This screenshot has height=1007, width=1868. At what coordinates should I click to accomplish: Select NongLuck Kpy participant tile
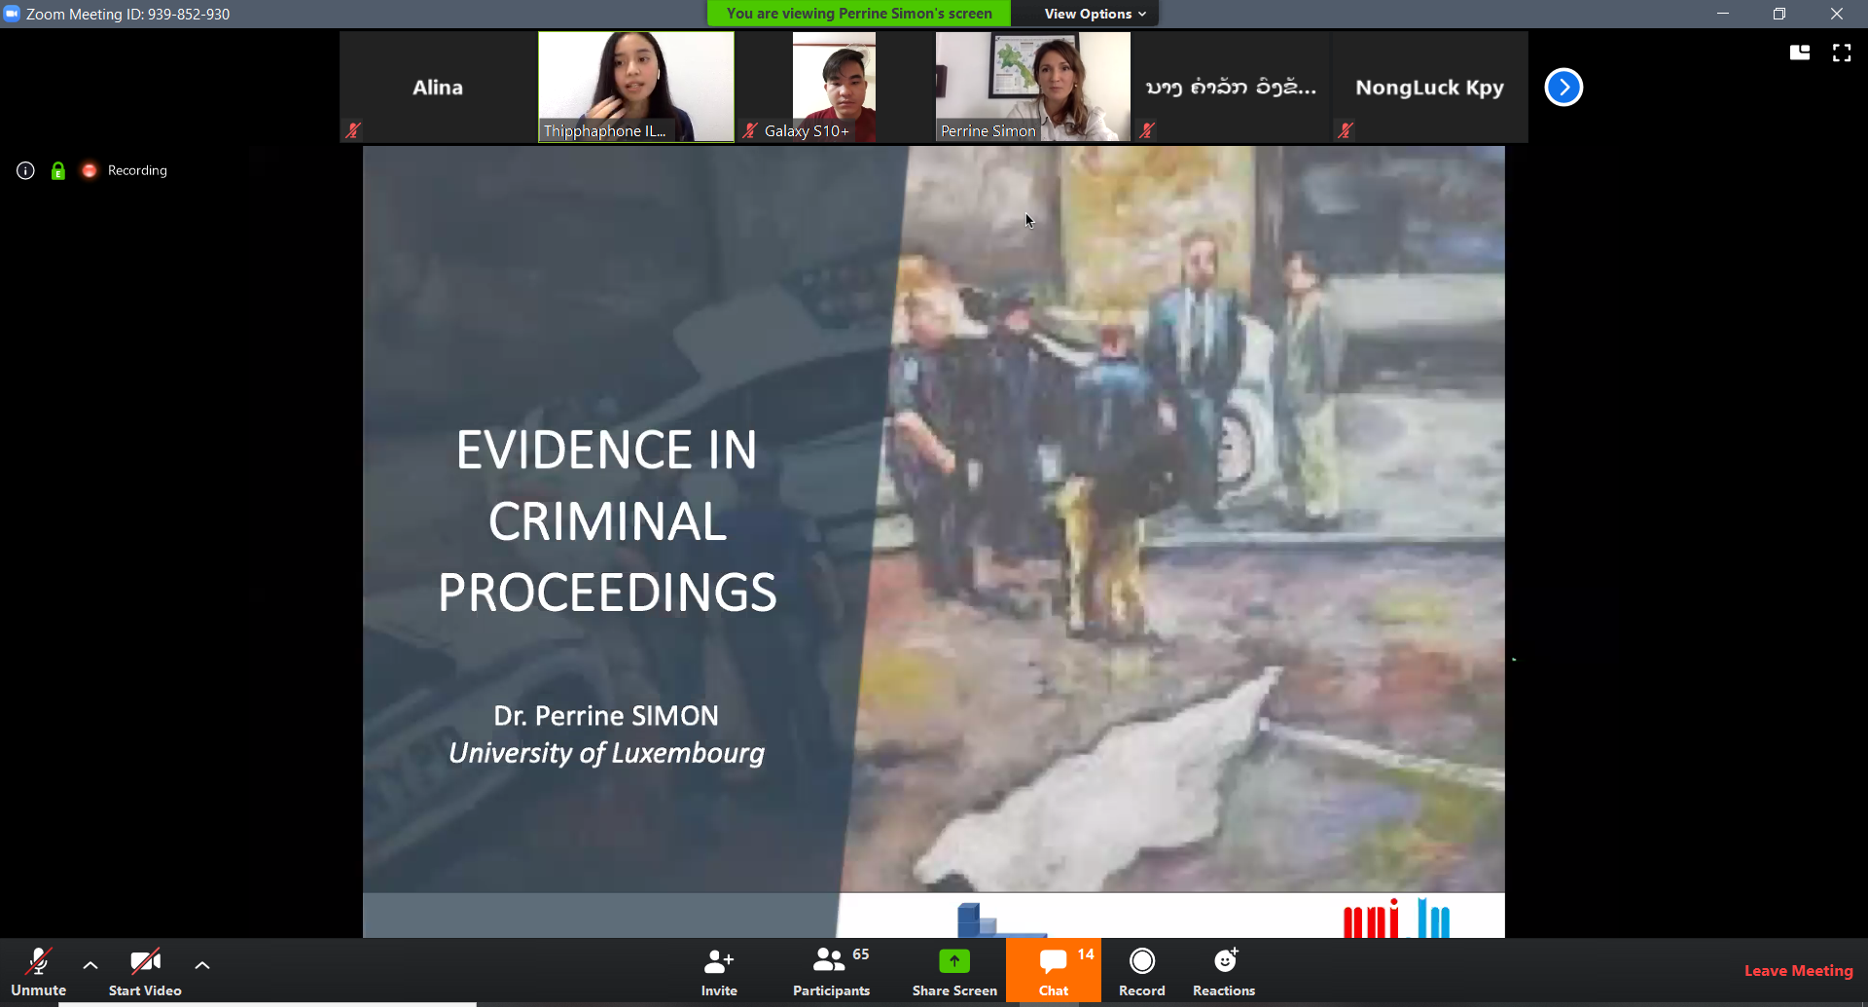(x=1430, y=88)
